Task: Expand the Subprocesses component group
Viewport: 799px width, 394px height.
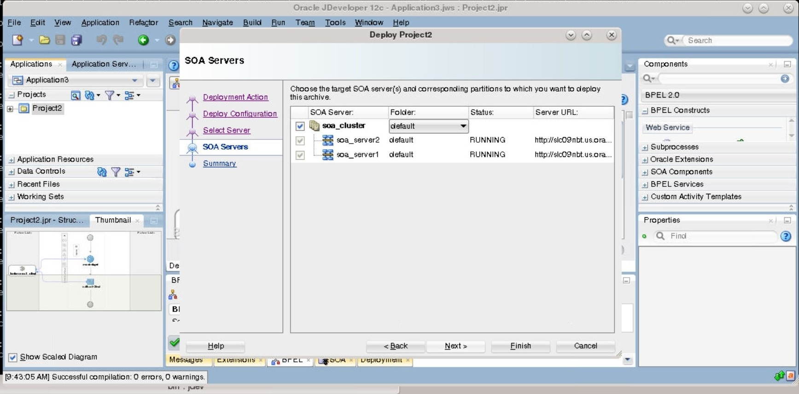Action: 645,147
